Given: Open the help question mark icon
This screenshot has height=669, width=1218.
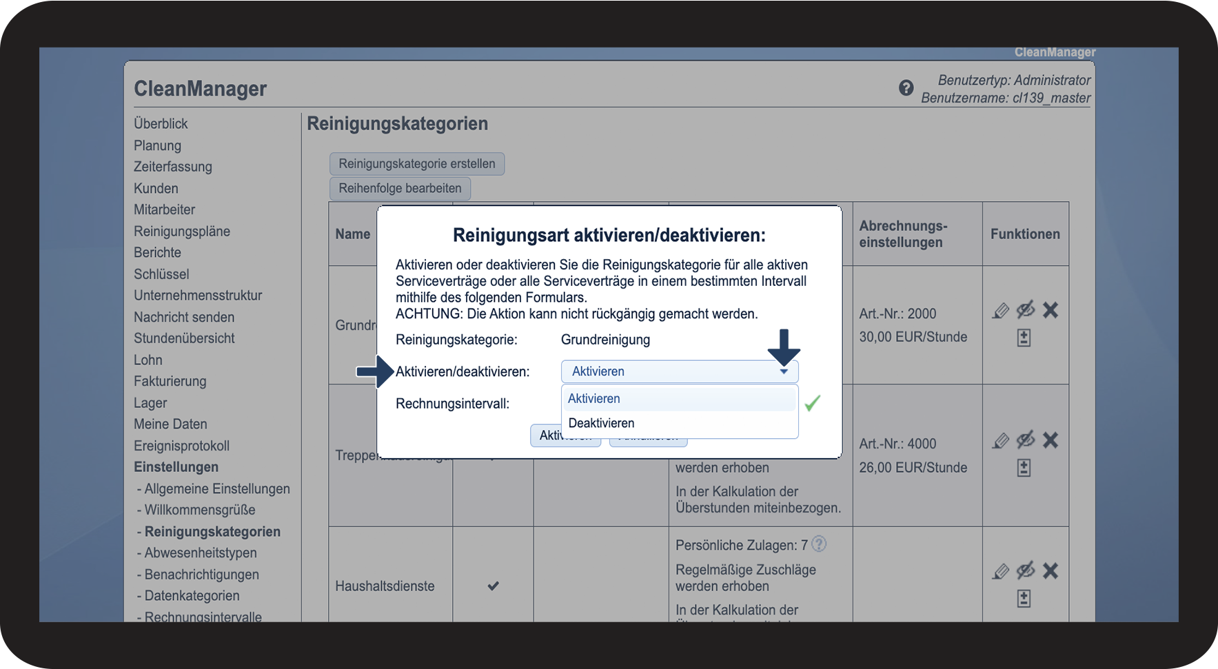Looking at the screenshot, I should point(906,88).
